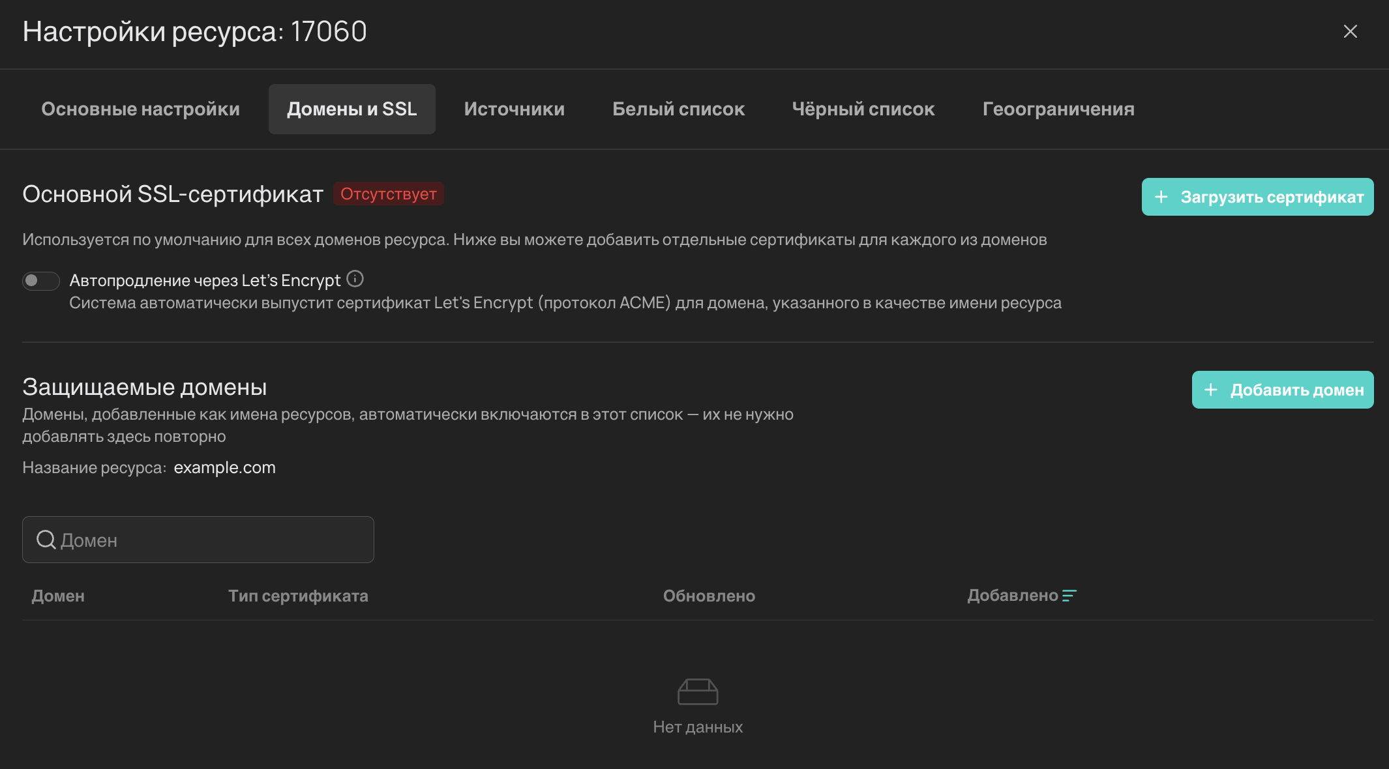This screenshot has width=1389, height=769.
Task: Click the Настройки ресурса: 17060 title
Action: coord(195,31)
